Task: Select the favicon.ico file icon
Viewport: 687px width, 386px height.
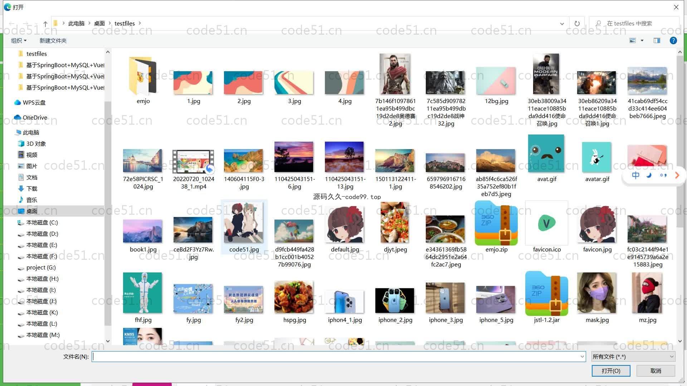Action: pos(546,223)
